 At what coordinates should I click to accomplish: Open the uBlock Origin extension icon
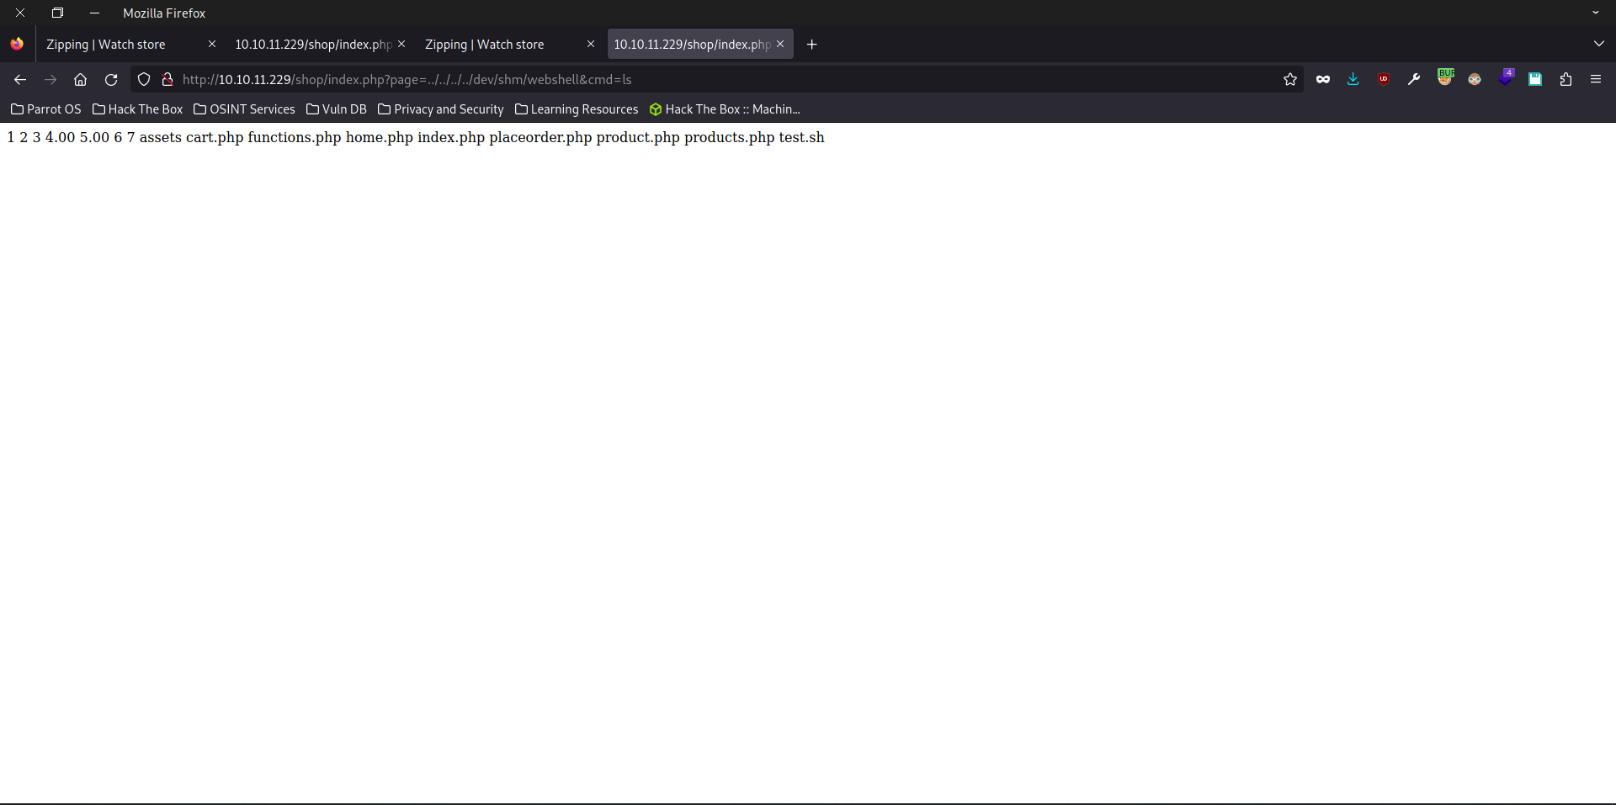click(x=1384, y=79)
